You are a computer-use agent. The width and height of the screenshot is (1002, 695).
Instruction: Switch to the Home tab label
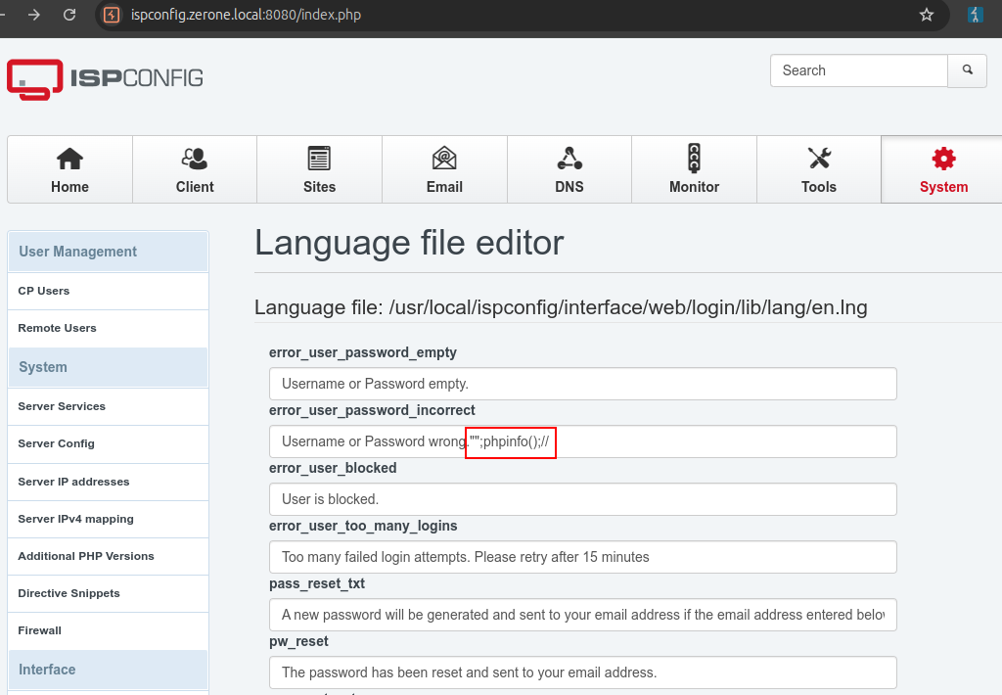coord(69,187)
